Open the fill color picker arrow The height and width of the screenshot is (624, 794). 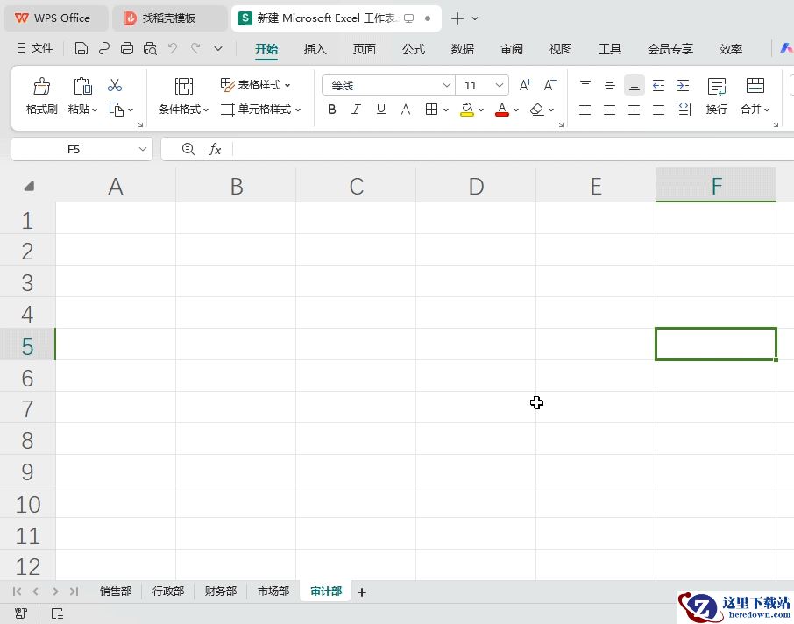coord(481,110)
